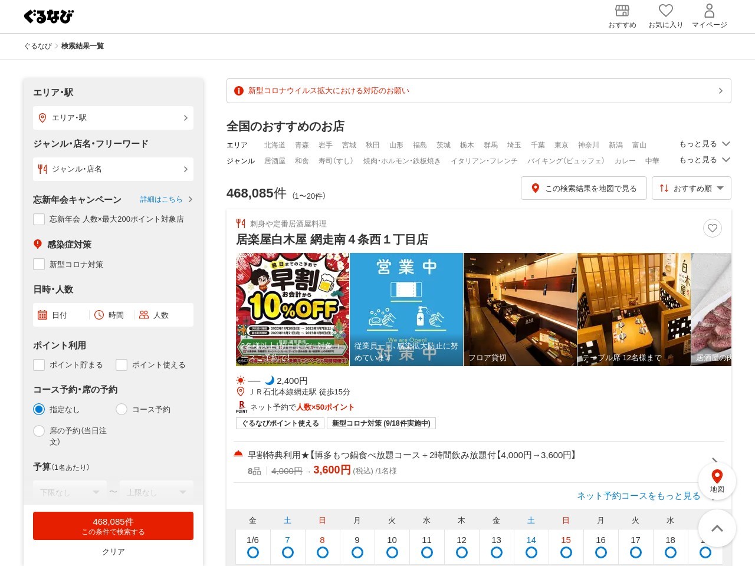Select availability circle for 18
This screenshot has height=566, width=755.
tap(671, 552)
